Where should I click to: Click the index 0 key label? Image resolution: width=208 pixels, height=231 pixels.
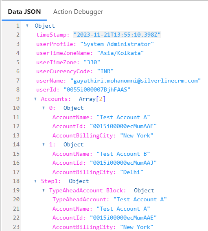52,108
